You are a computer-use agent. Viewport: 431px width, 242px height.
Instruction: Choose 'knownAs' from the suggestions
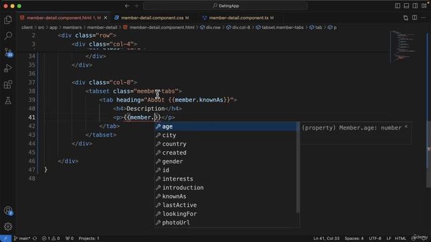pos(226,196)
